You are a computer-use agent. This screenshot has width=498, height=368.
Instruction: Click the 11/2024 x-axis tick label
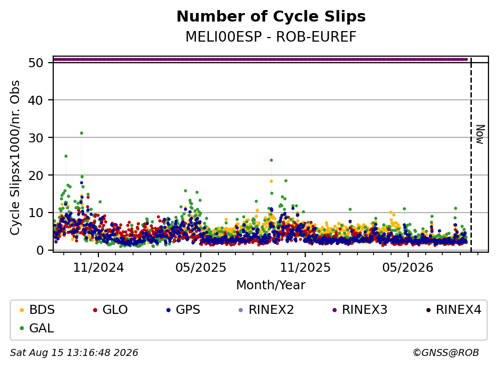pos(98,268)
